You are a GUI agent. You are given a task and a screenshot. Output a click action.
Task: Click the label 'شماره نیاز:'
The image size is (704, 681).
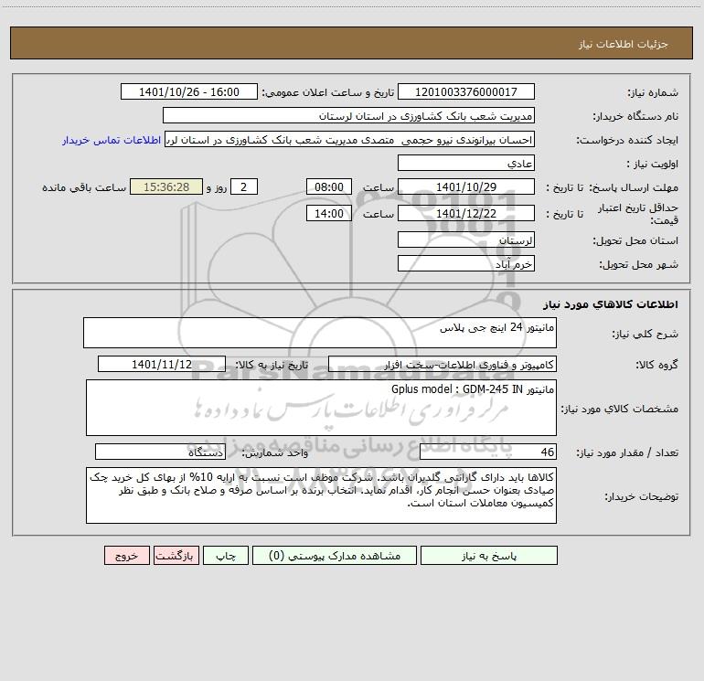tap(653, 93)
